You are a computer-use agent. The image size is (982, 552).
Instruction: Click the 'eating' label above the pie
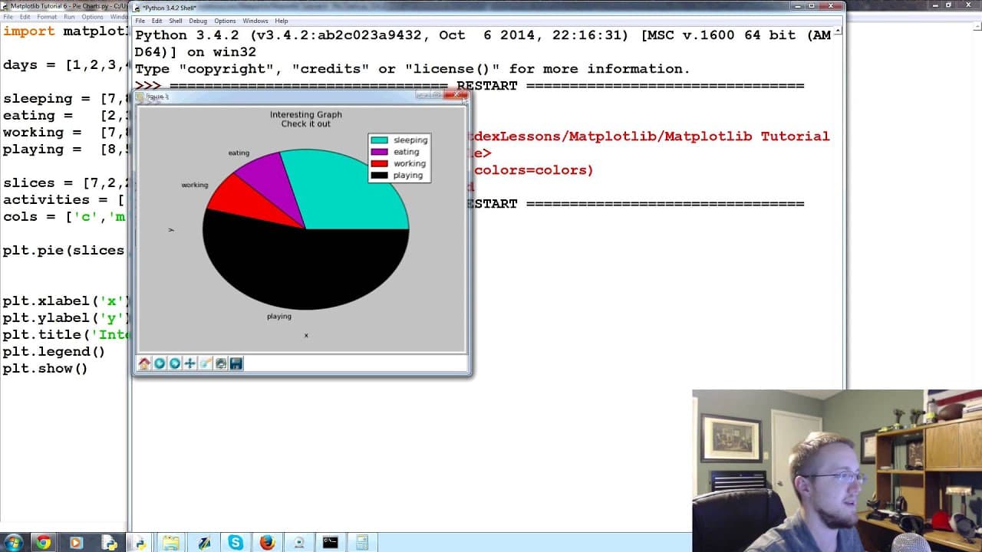239,153
